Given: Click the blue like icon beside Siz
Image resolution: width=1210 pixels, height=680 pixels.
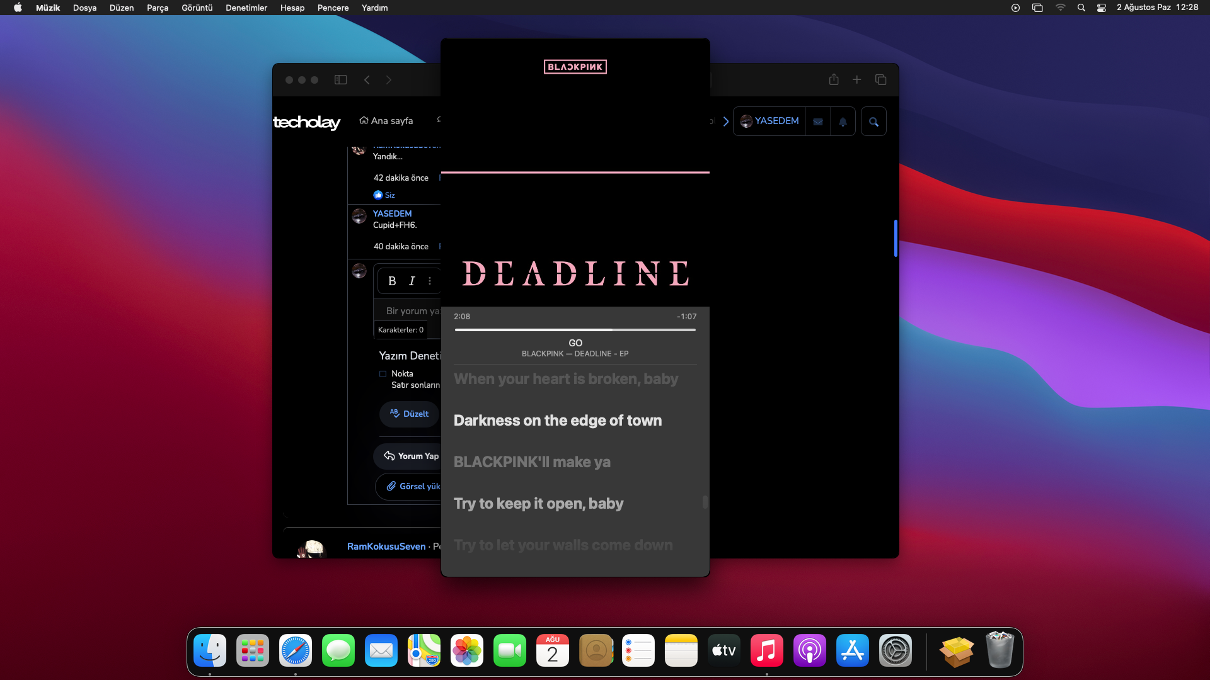Looking at the screenshot, I should [378, 195].
